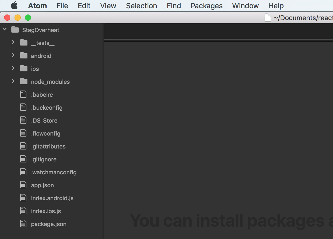Image resolution: width=333 pixels, height=239 pixels.
Task: Close the Atom window with red button
Action: pyautogui.click(x=7, y=18)
